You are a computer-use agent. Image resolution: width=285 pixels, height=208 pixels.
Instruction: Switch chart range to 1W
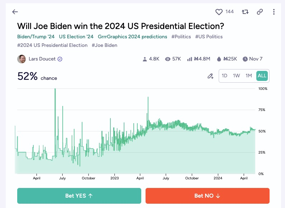237,76
